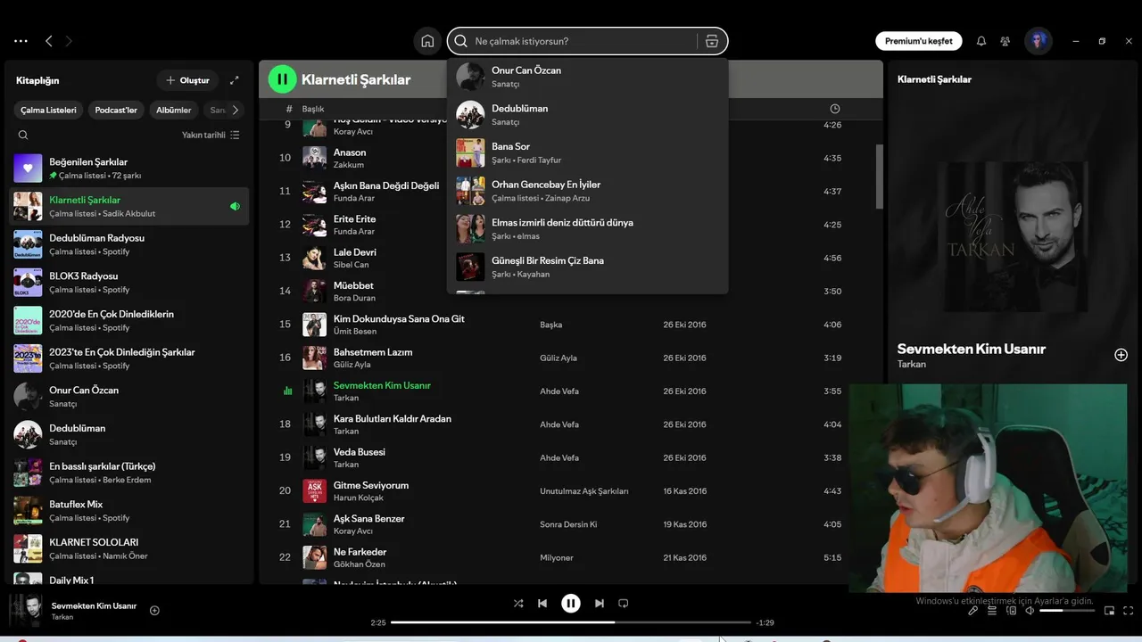
Task: Select Dedublüman search suggestion
Action: click(588, 115)
